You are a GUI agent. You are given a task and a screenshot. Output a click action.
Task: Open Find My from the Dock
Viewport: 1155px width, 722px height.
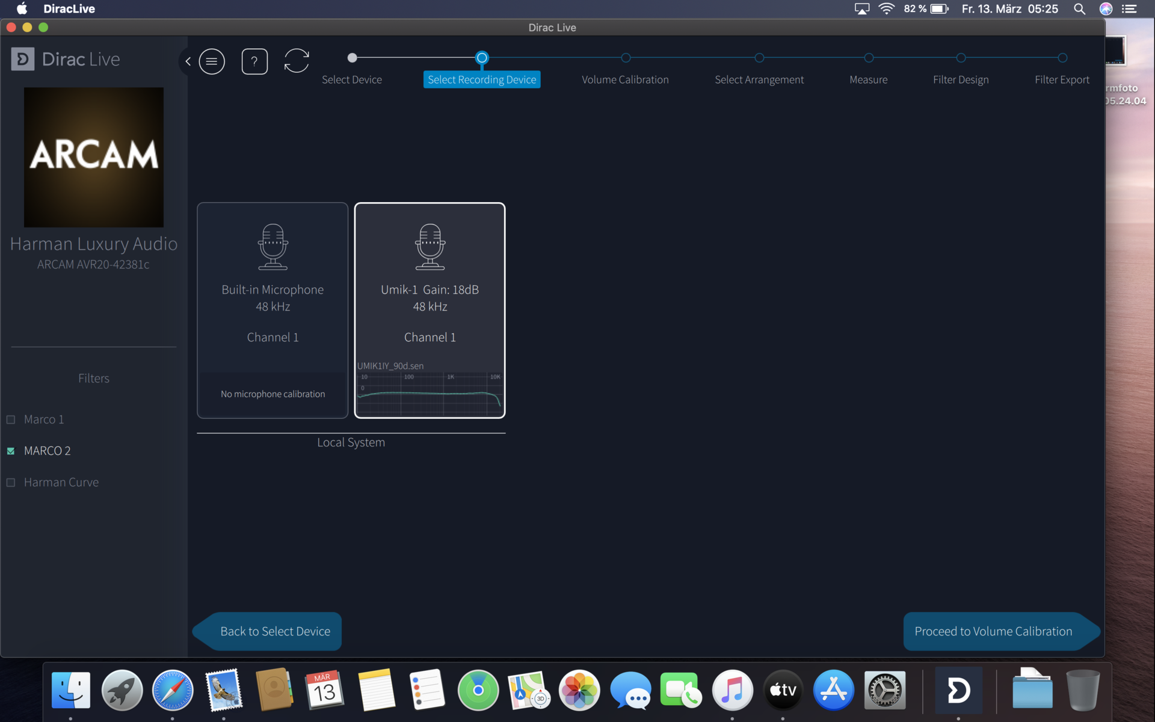click(x=478, y=690)
